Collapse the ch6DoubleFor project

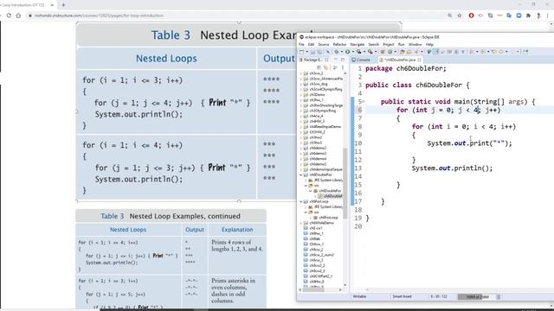pyautogui.click(x=301, y=175)
